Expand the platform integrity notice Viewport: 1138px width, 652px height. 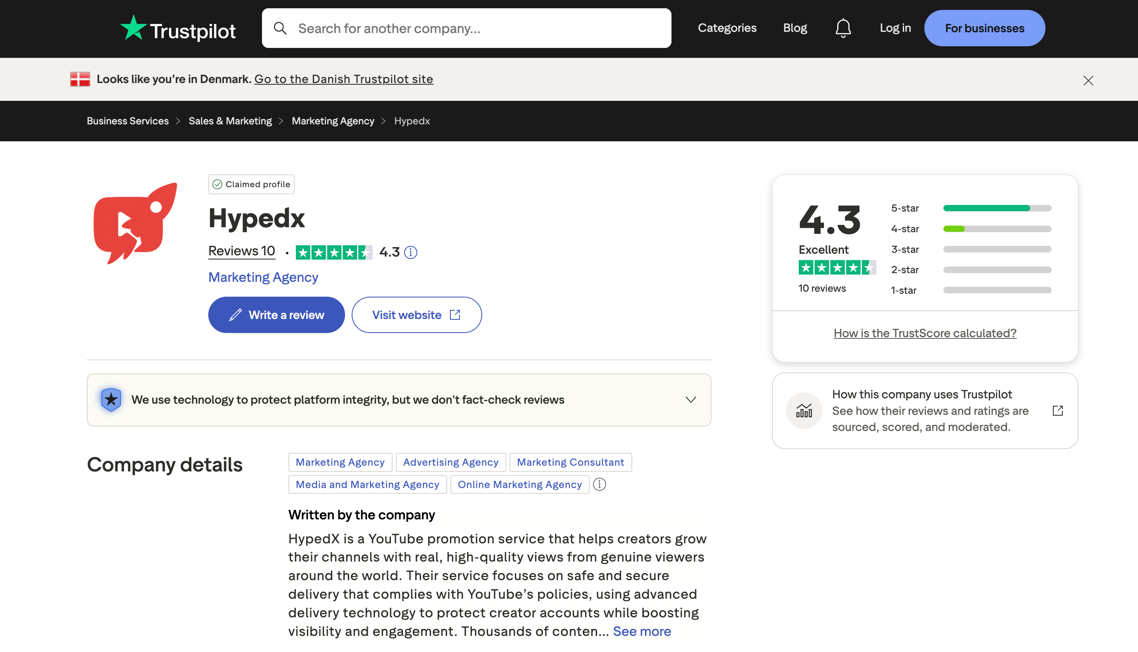(690, 400)
